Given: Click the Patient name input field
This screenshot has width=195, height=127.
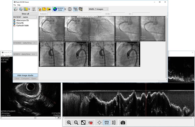Looking at the screenshot, I should 76,14.
